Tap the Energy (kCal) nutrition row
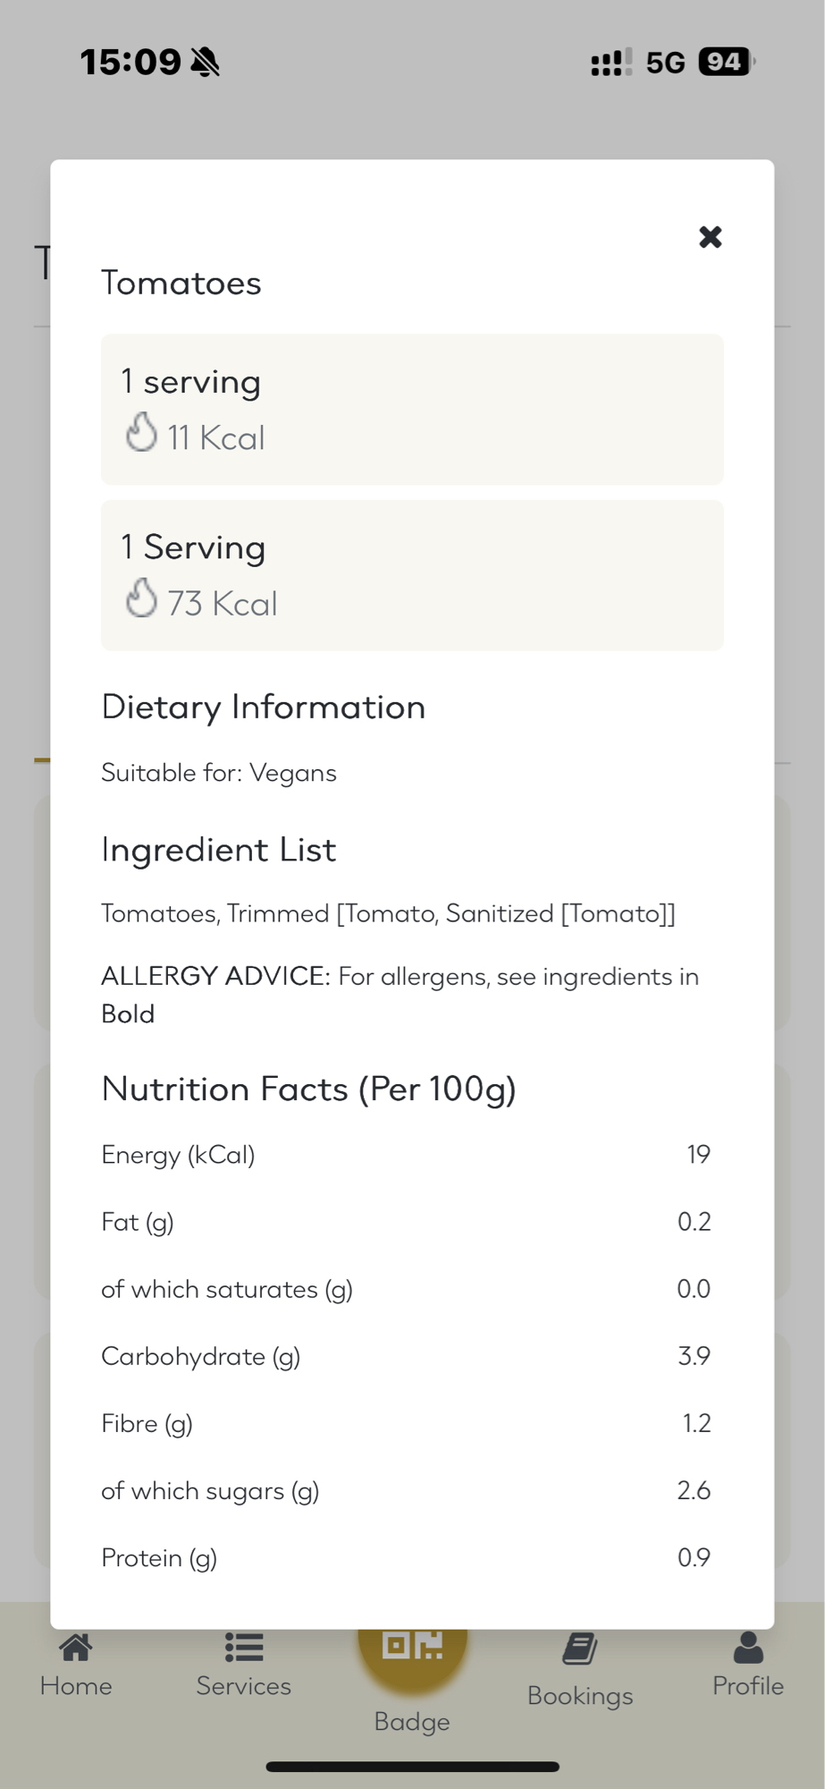The image size is (825, 1789). [406, 1155]
